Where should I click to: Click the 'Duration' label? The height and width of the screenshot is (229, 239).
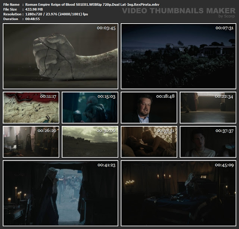[11, 19]
